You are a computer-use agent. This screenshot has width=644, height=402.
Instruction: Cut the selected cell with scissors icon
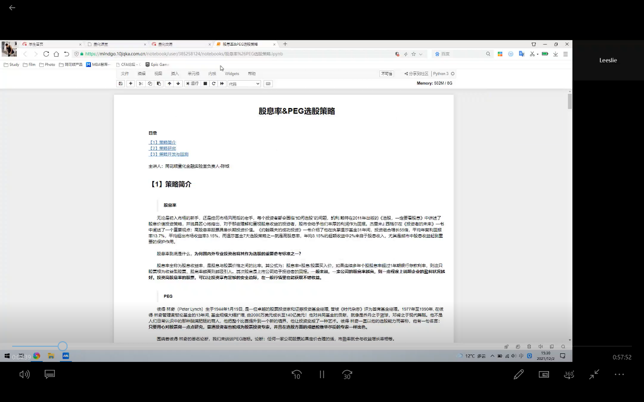[141, 84]
